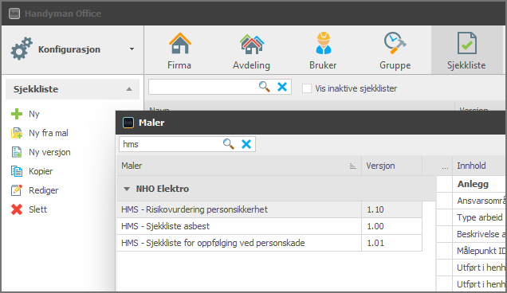This screenshot has width=507, height=293.
Task: Click the green plus Ny icon
Action: pyautogui.click(x=17, y=114)
